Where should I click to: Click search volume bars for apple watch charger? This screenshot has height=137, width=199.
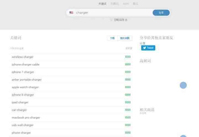coord(128,87)
